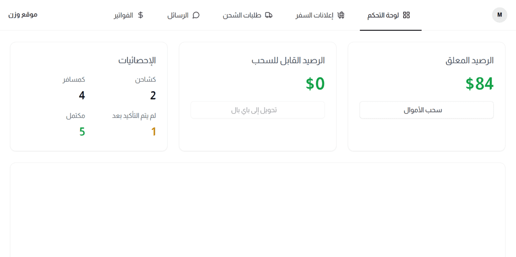516x257 pixels.
Task: Click the invoices dollar sign icon
Action: click(141, 15)
